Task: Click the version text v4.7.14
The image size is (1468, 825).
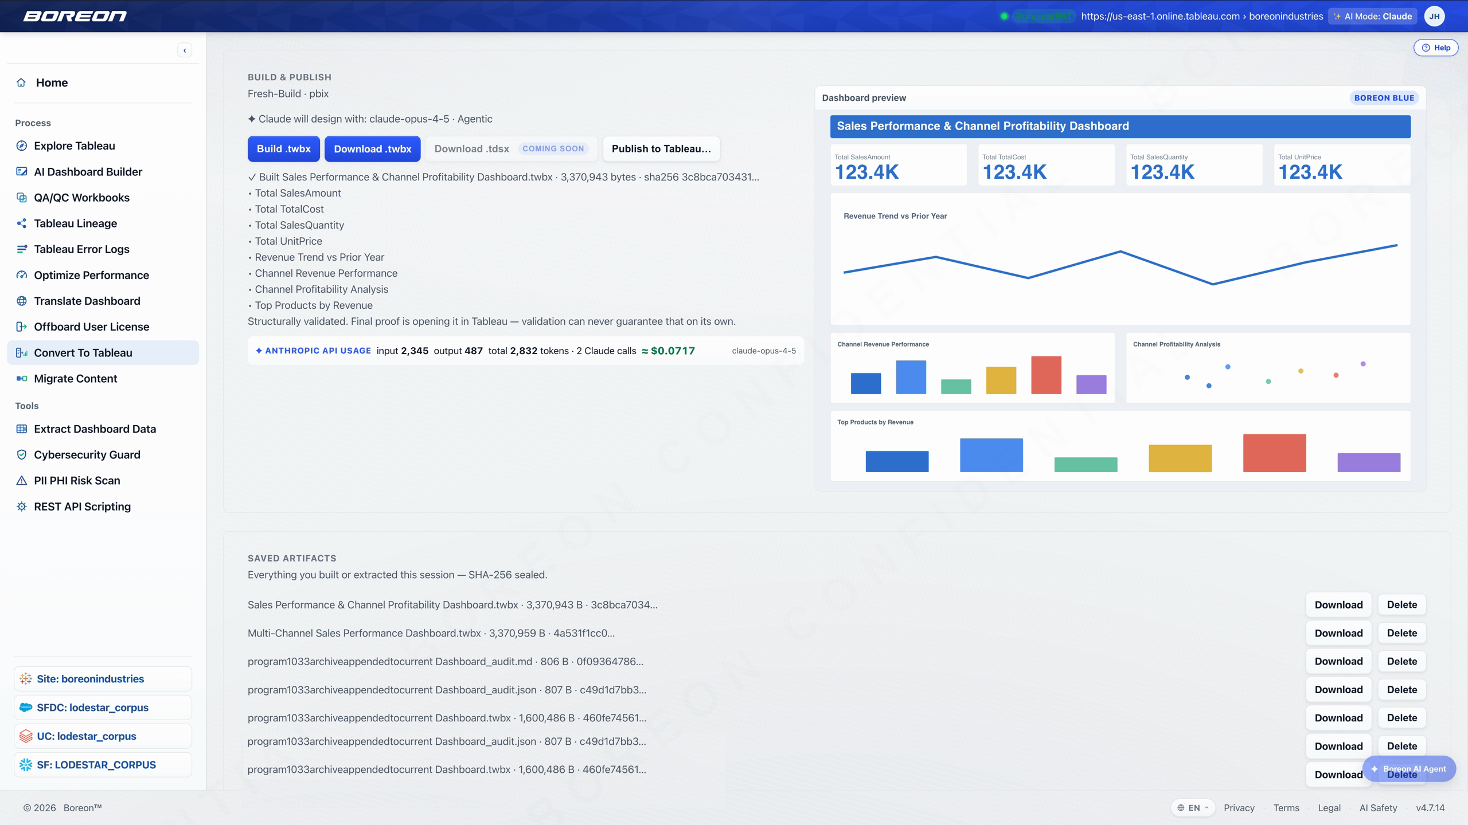Action: click(1430, 808)
